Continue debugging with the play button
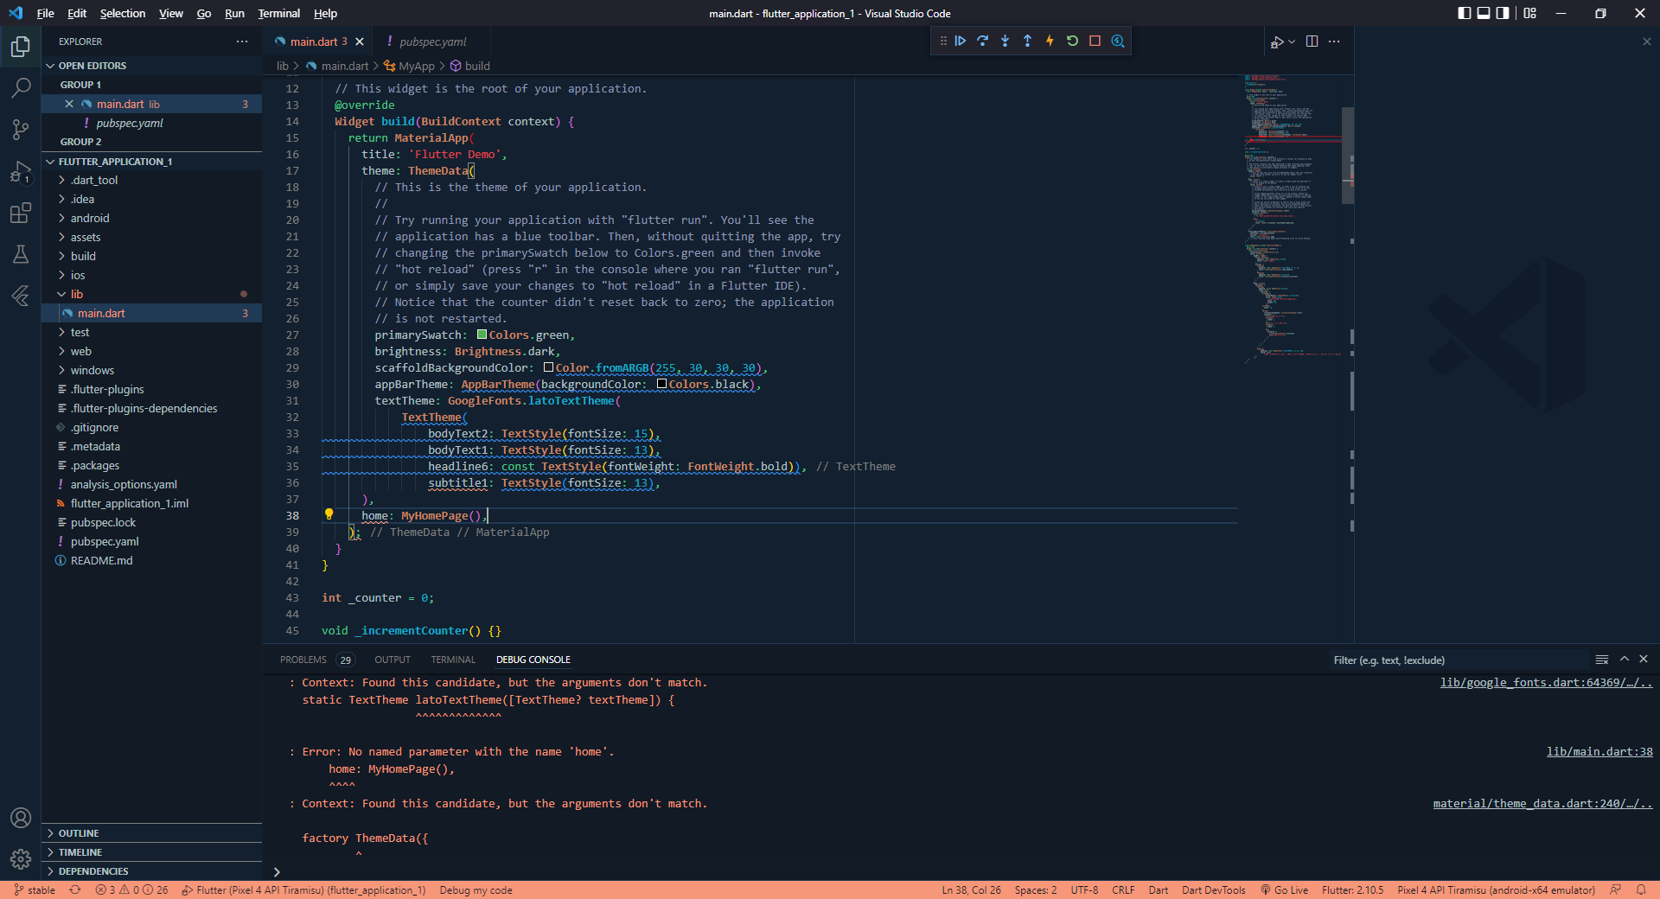Screen dimensions: 1660x899 tap(961, 41)
